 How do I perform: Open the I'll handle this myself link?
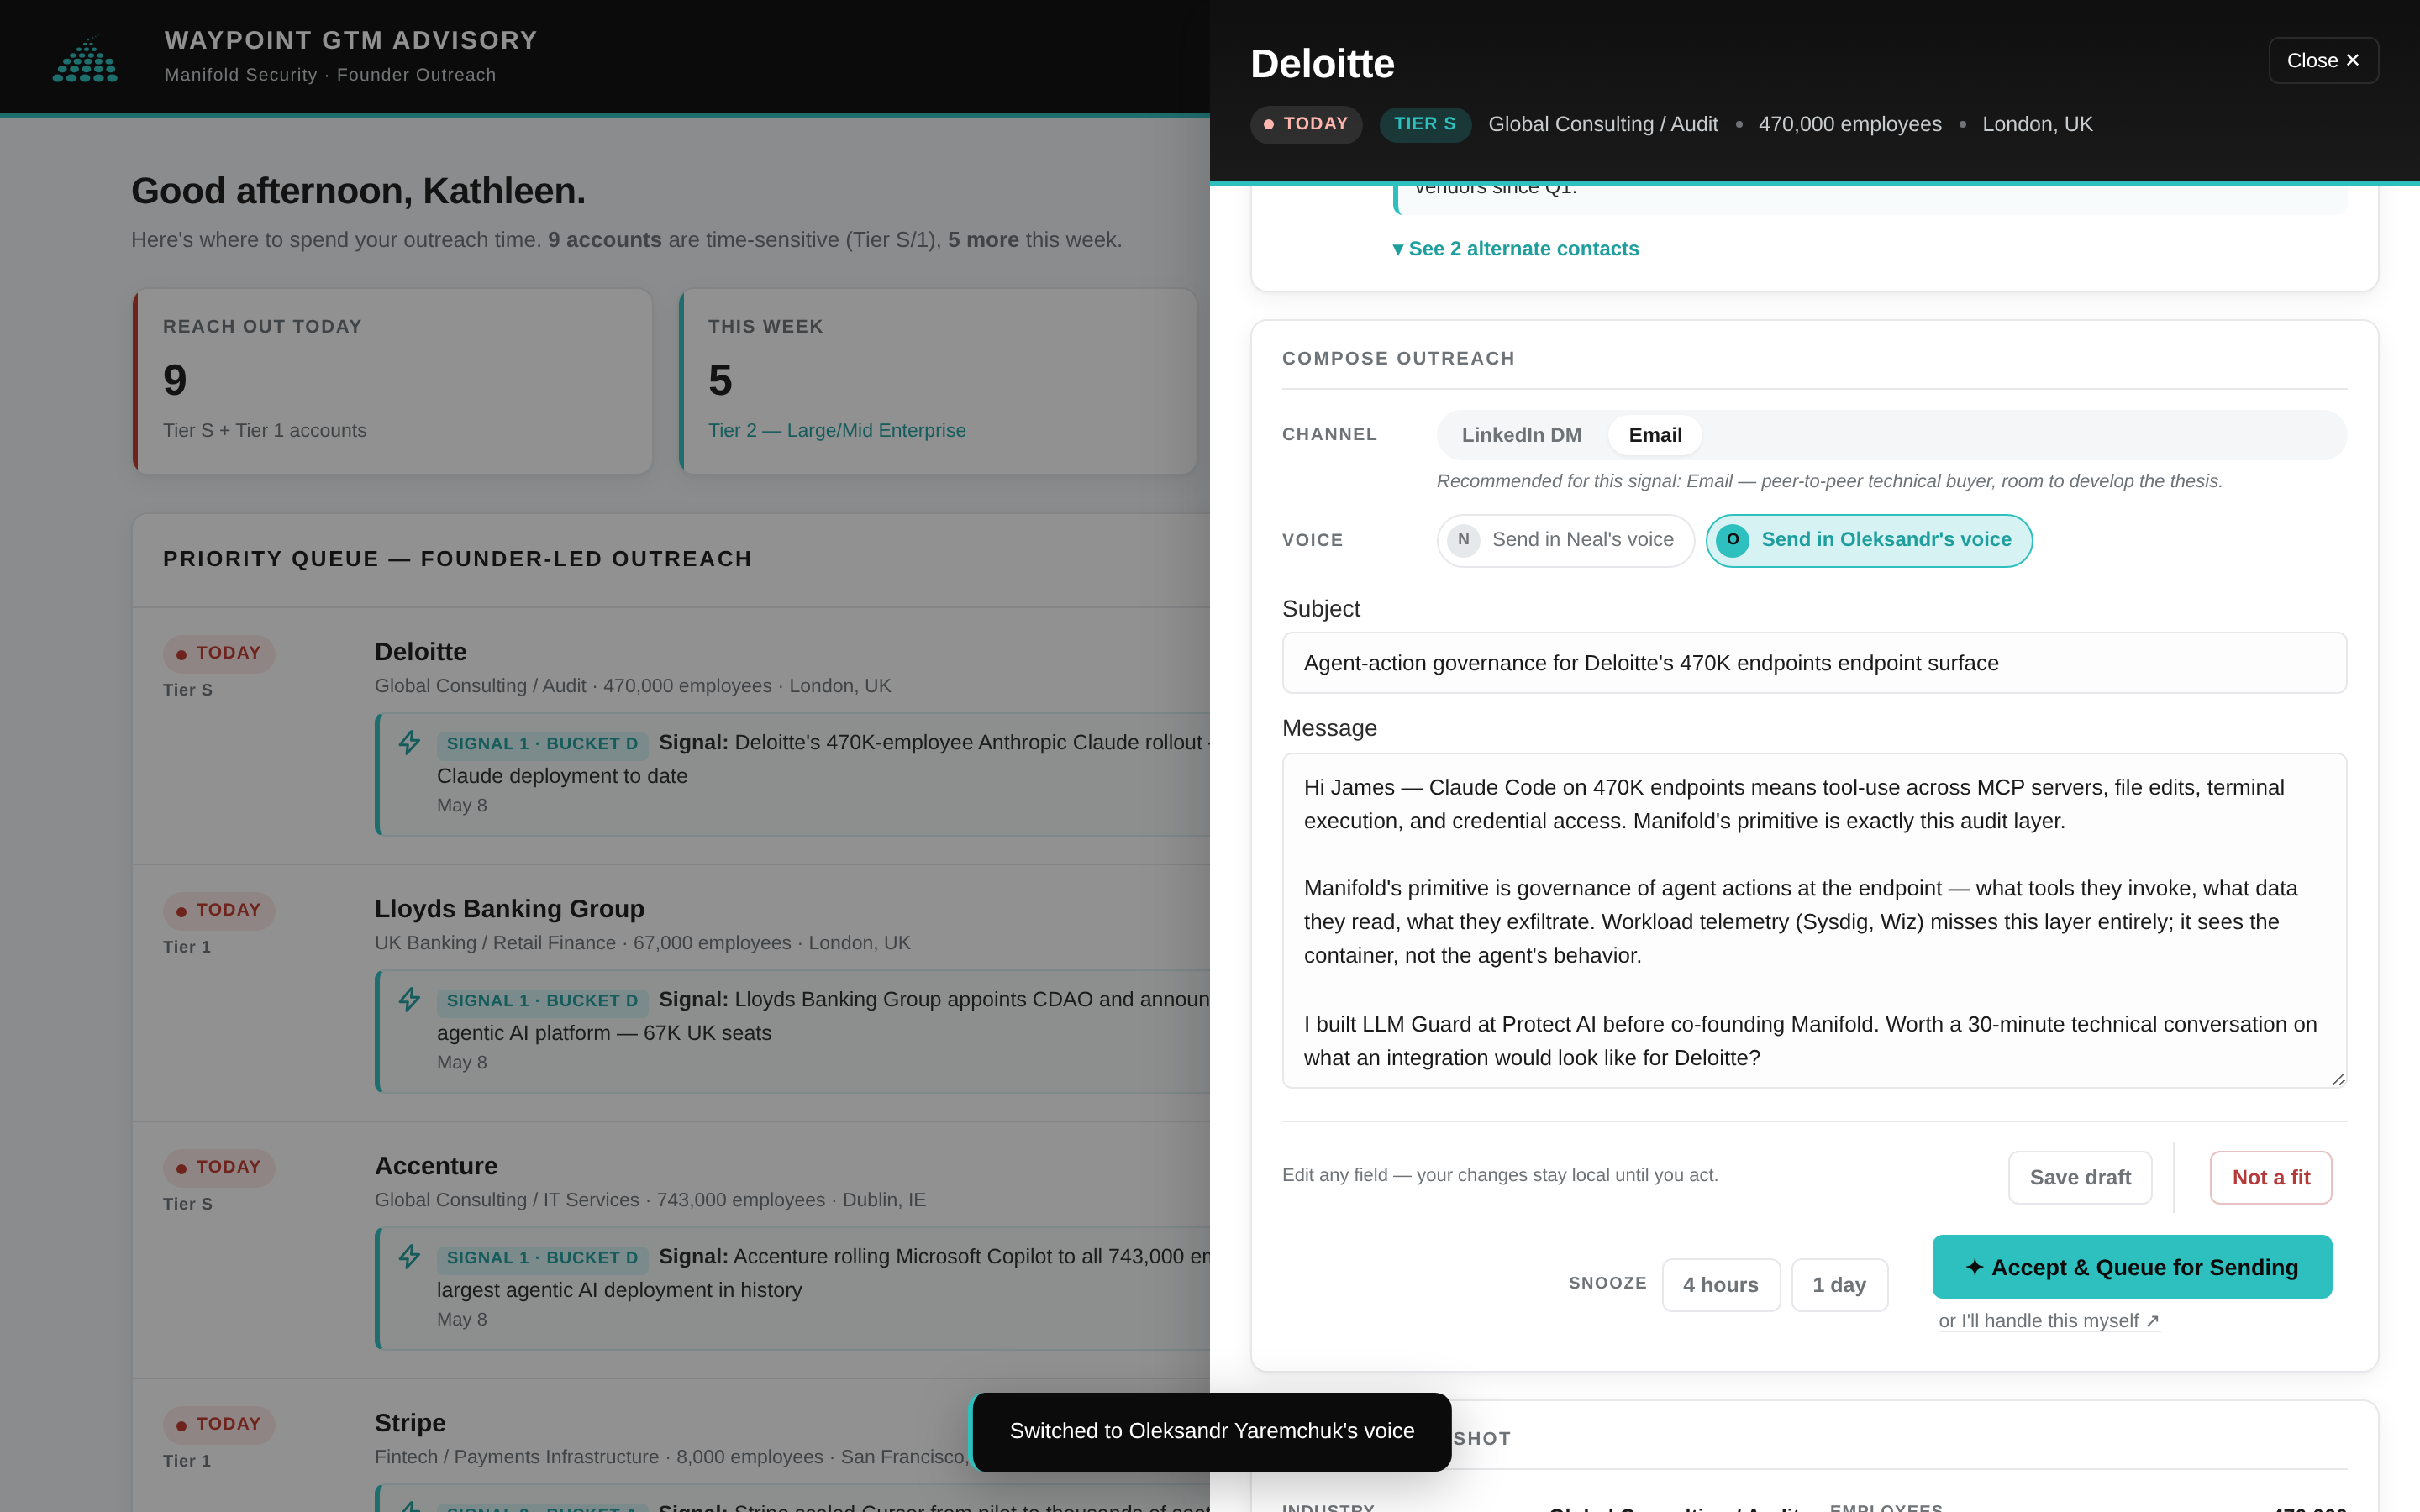[x=2049, y=1321]
